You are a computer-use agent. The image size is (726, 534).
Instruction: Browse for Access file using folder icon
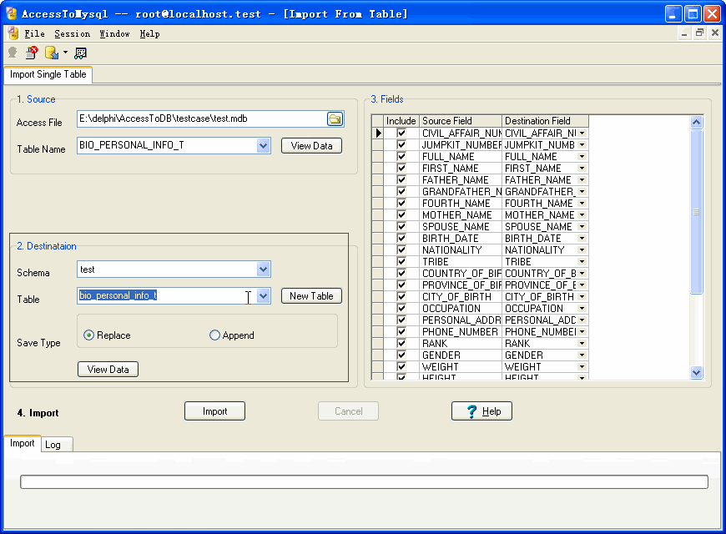click(335, 119)
